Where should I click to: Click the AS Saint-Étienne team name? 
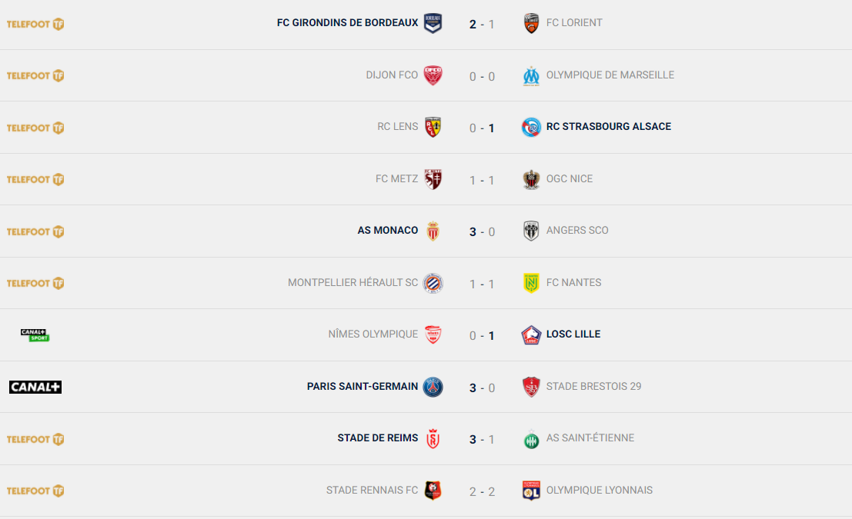(x=590, y=438)
